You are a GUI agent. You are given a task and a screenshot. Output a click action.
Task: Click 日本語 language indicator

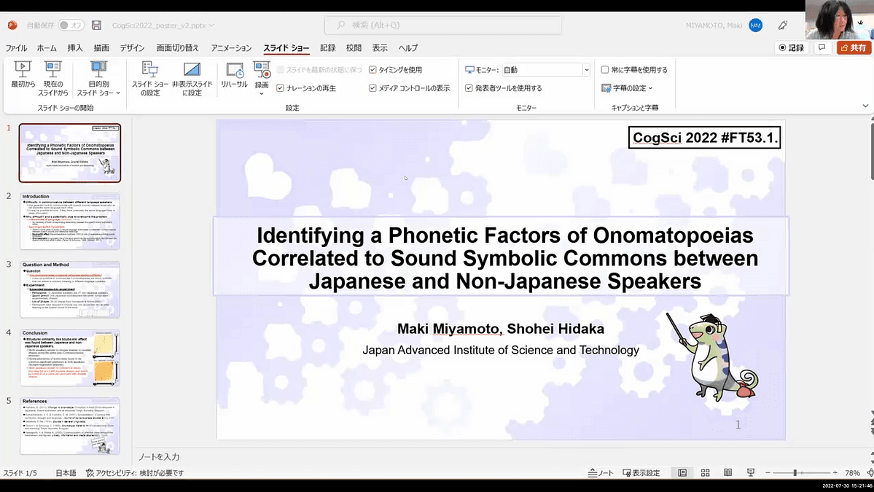click(66, 473)
